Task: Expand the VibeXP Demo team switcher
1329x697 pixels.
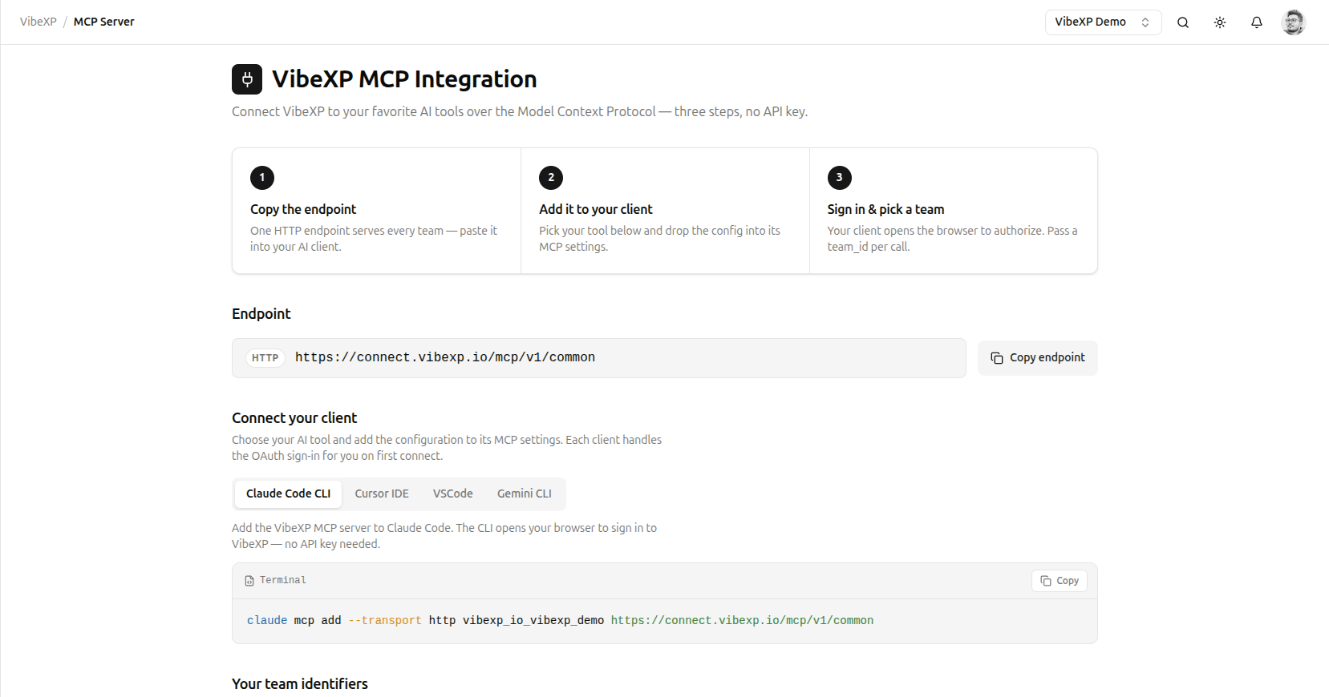Action: tap(1103, 22)
